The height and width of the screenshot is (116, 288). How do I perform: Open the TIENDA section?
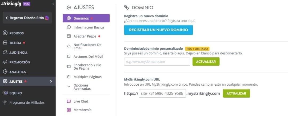coord(15,43)
